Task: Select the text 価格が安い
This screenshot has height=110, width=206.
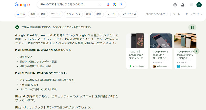Action: pyautogui.click(x=26, y=57)
